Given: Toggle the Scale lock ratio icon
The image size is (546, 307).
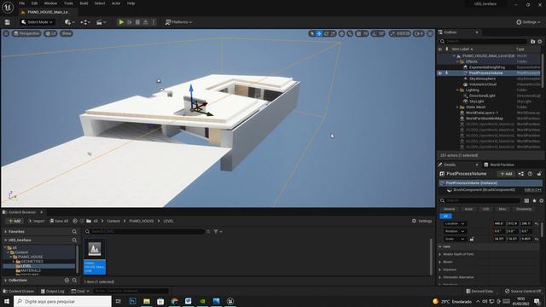Looking at the screenshot, I should pos(472,239).
